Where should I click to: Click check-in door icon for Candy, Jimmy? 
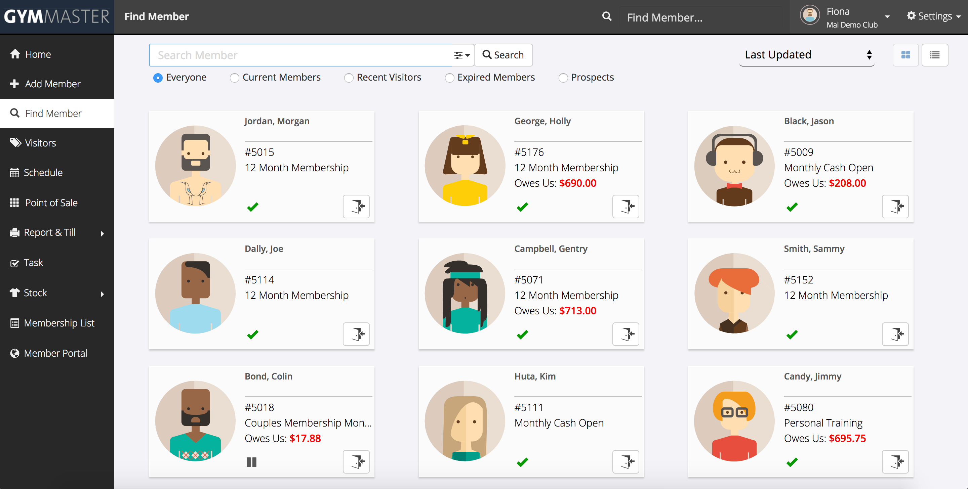[x=895, y=461]
